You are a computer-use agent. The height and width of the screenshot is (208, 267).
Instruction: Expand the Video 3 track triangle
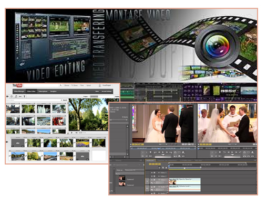pyautogui.click(x=159, y=172)
